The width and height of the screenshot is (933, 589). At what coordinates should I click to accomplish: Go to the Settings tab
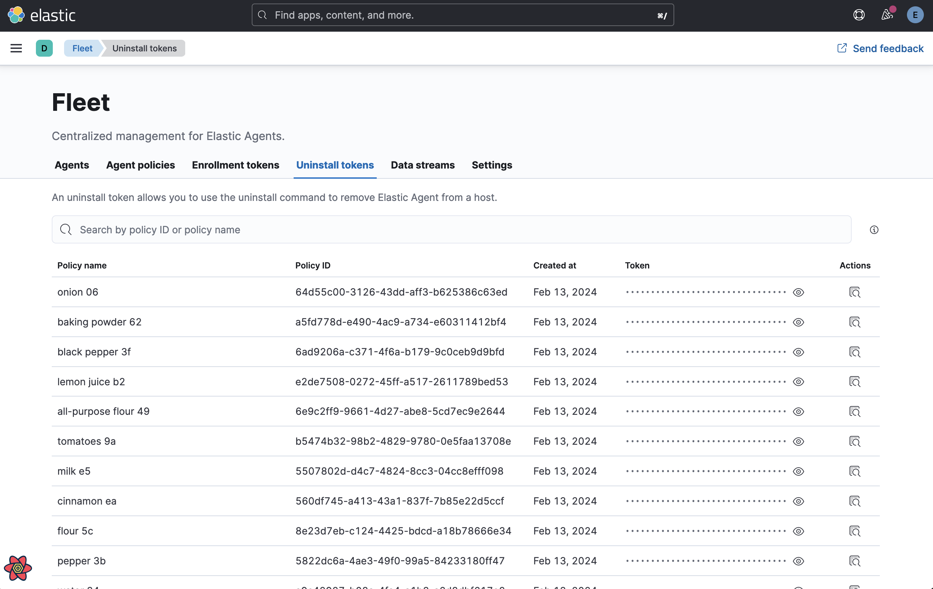(x=492, y=165)
